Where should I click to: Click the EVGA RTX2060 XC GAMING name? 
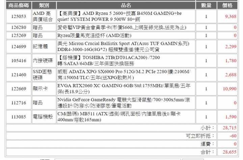[124, 89]
